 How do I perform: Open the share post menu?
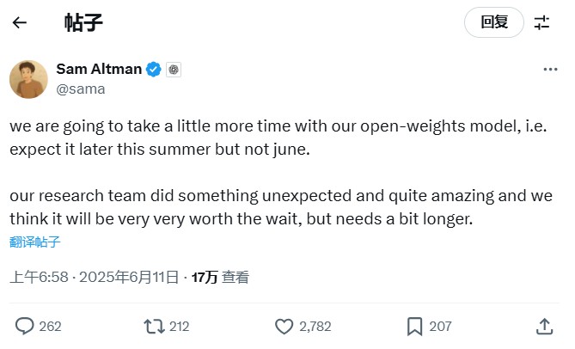[543, 326]
